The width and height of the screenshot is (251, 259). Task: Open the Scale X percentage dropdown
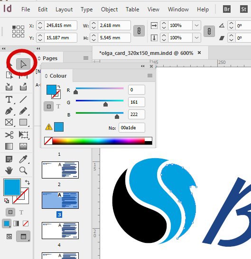click(x=196, y=26)
